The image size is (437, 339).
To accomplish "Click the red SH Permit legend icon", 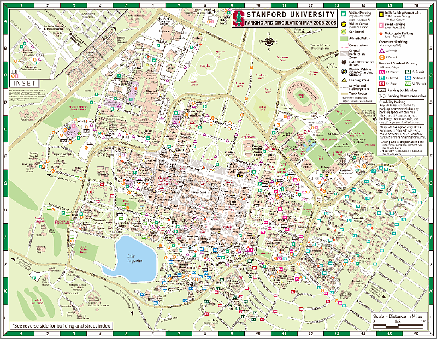I will click(x=382, y=84).
